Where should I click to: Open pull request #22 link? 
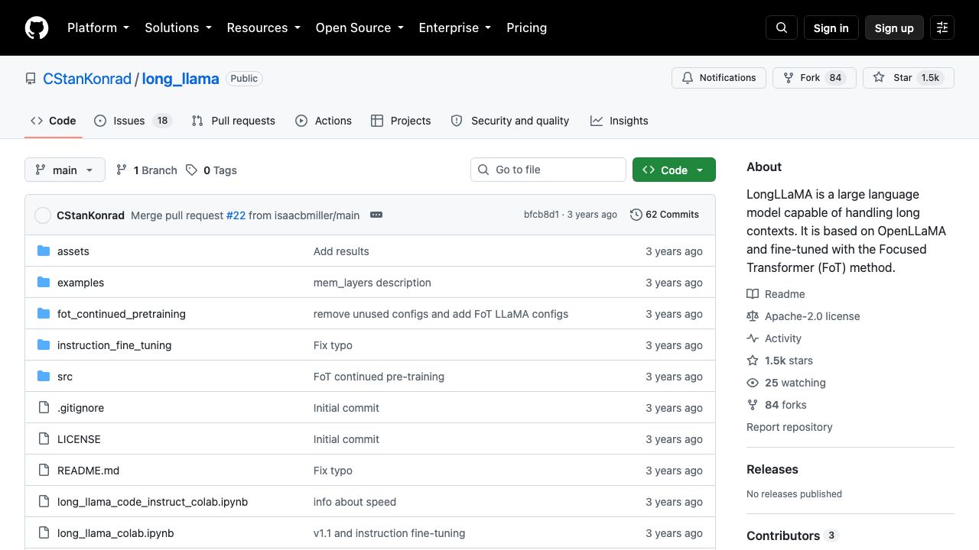236,215
